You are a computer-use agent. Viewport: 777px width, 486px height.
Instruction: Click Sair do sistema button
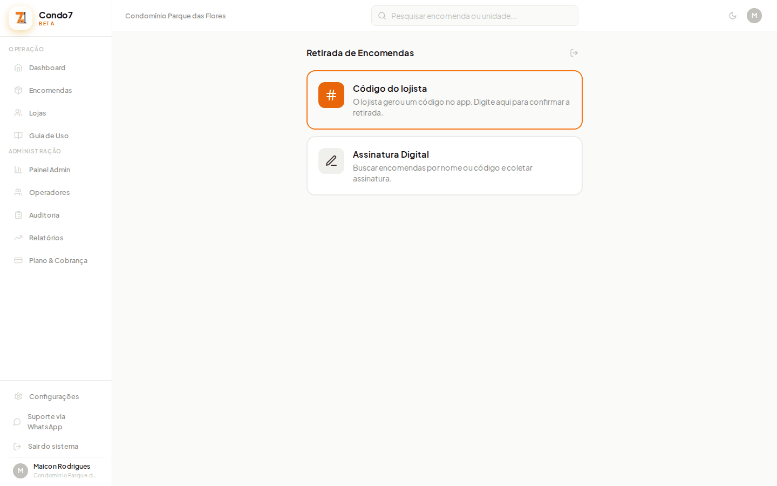point(53,446)
